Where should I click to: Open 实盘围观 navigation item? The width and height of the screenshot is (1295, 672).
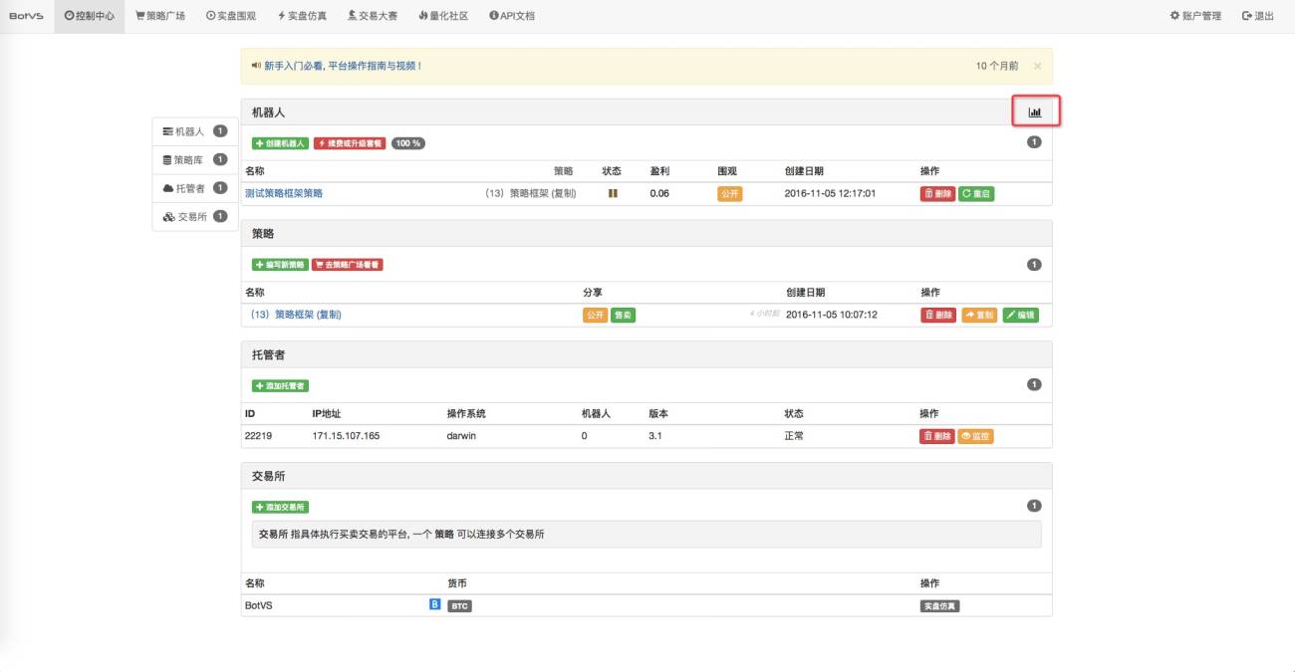click(x=230, y=16)
